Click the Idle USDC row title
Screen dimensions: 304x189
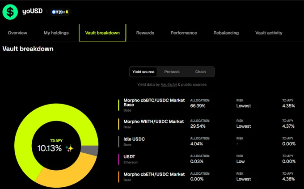[134, 139]
